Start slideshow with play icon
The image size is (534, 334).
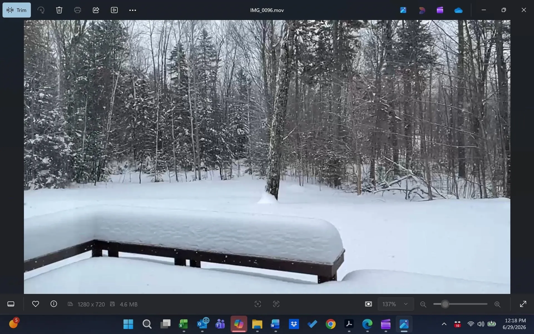tap(114, 10)
